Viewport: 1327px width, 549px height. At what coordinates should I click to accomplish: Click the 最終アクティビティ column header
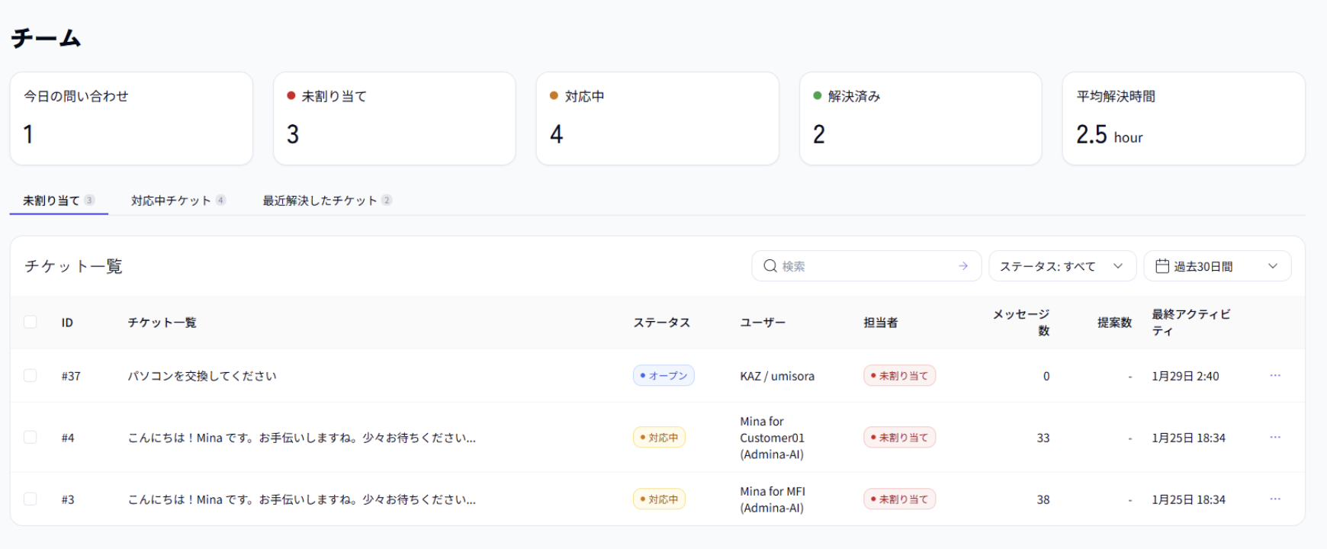[1191, 323]
